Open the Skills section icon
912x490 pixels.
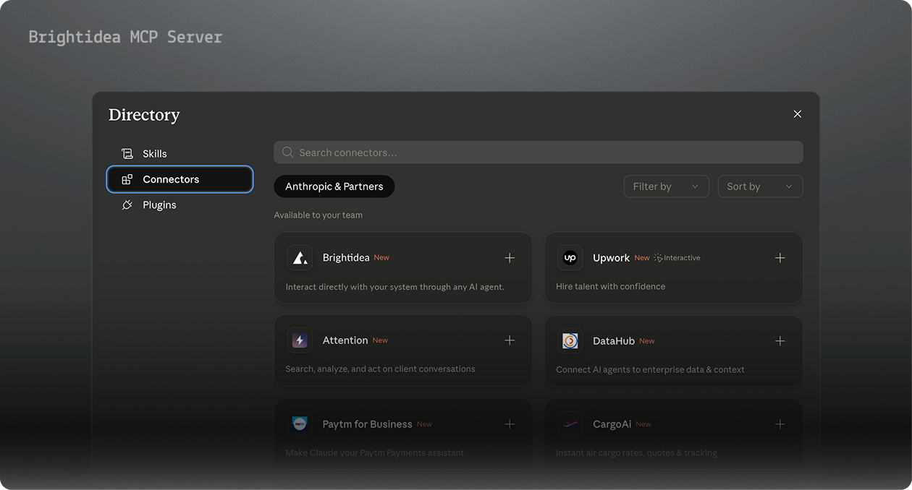127,153
